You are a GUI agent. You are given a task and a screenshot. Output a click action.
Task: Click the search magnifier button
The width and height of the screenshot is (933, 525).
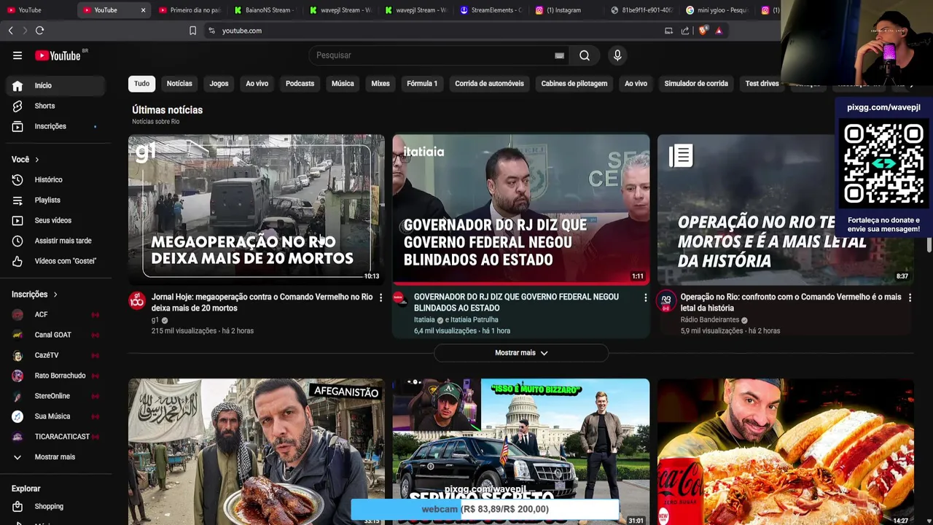click(x=585, y=55)
